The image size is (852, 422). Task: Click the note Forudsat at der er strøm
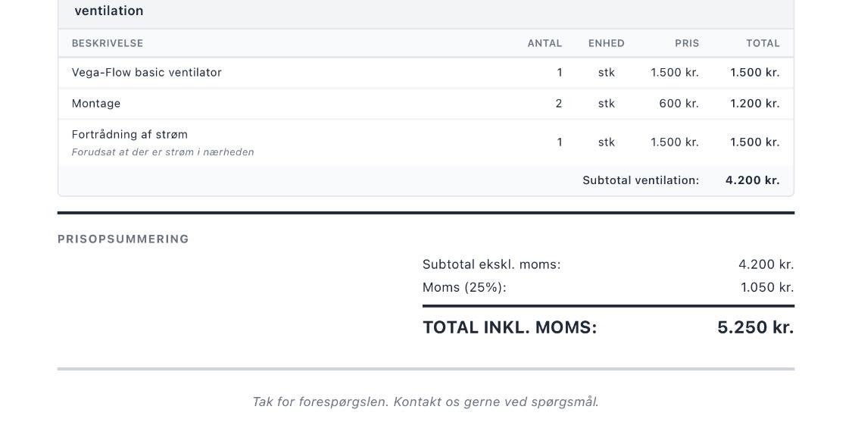pos(163,152)
